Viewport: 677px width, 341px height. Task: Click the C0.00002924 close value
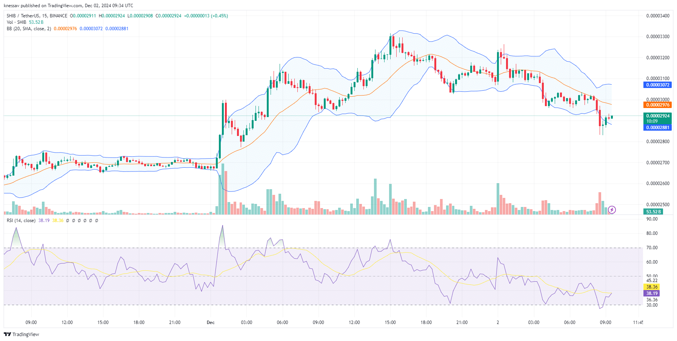click(168, 16)
